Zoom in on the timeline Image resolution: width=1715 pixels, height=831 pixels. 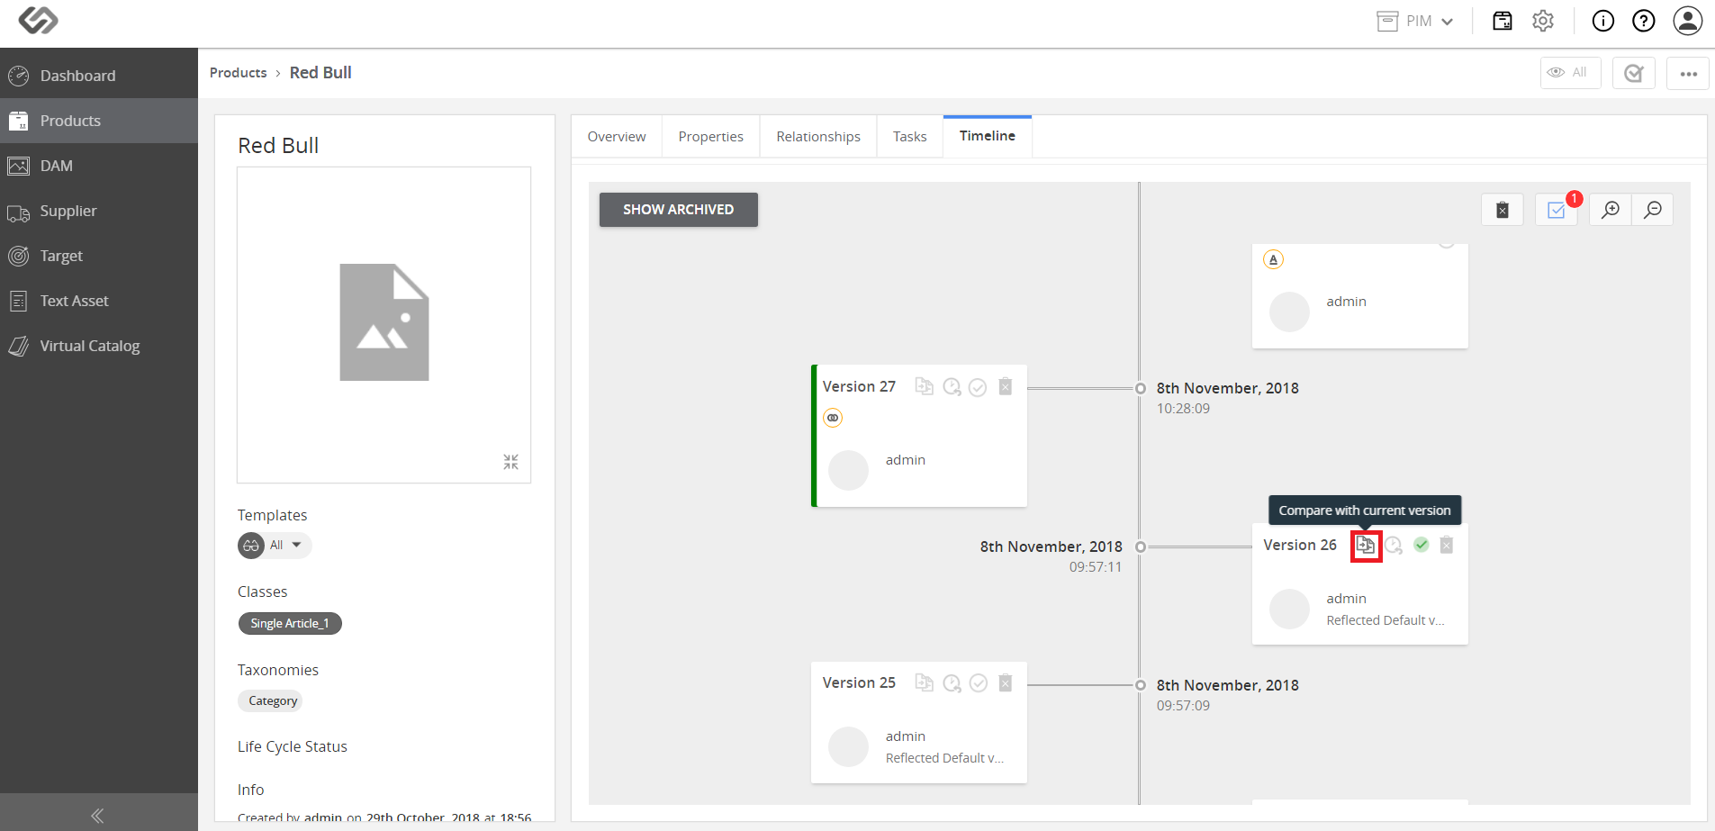[1611, 210]
